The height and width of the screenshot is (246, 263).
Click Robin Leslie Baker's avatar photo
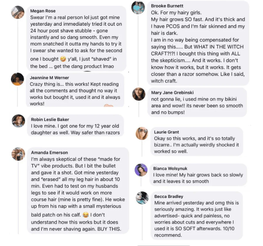click(18, 121)
